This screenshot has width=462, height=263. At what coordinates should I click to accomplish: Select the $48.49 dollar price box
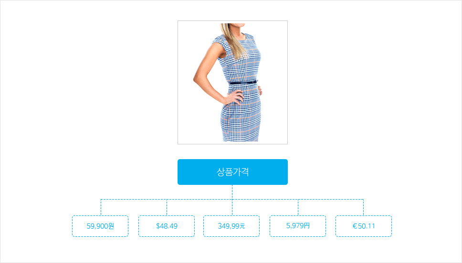[x=167, y=226]
